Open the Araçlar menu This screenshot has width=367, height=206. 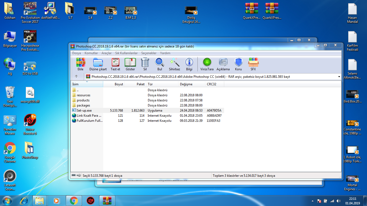tap(106, 53)
